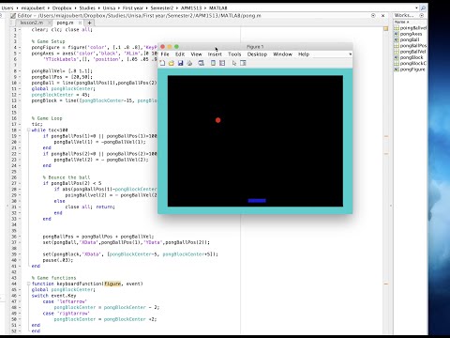This screenshot has width=450, height=338.
Task: Open the Help menu in Figure 1
Action: pos(304,54)
